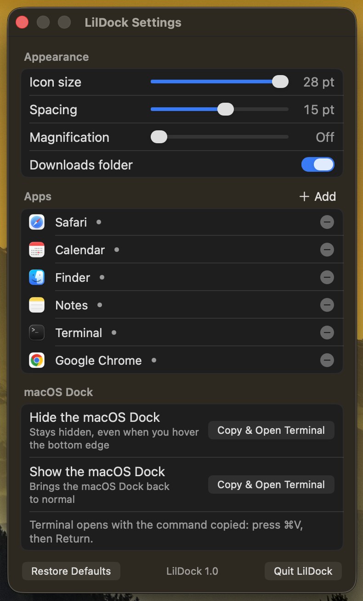The height and width of the screenshot is (601, 363).
Task: Click the Safari app icon
Action: click(37, 222)
